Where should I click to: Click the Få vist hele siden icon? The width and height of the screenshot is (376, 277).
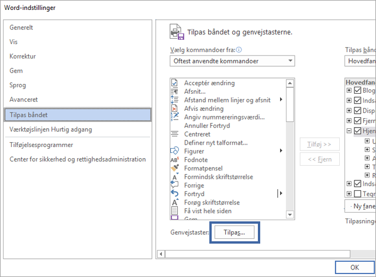174,211
